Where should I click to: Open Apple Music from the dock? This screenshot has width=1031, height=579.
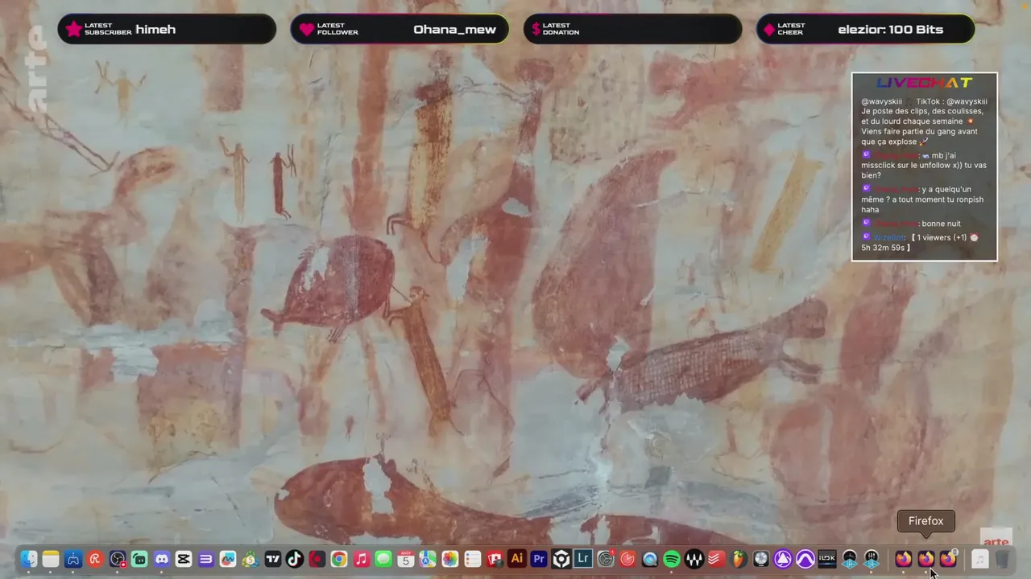point(362,559)
